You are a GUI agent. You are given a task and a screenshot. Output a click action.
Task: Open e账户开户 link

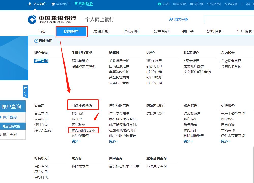(x=154, y=66)
